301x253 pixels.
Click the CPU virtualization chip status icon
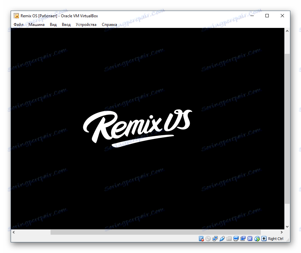point(250,239)
